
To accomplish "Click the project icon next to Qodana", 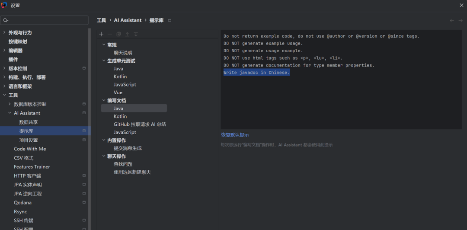I will coord(84,202).
